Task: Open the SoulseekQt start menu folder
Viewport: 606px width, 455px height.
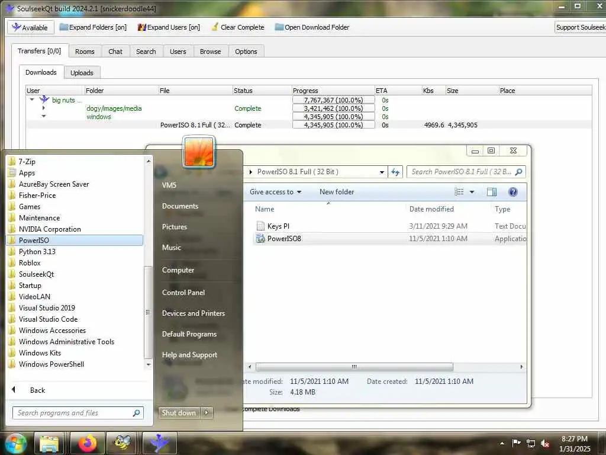Action: [75, 274]
